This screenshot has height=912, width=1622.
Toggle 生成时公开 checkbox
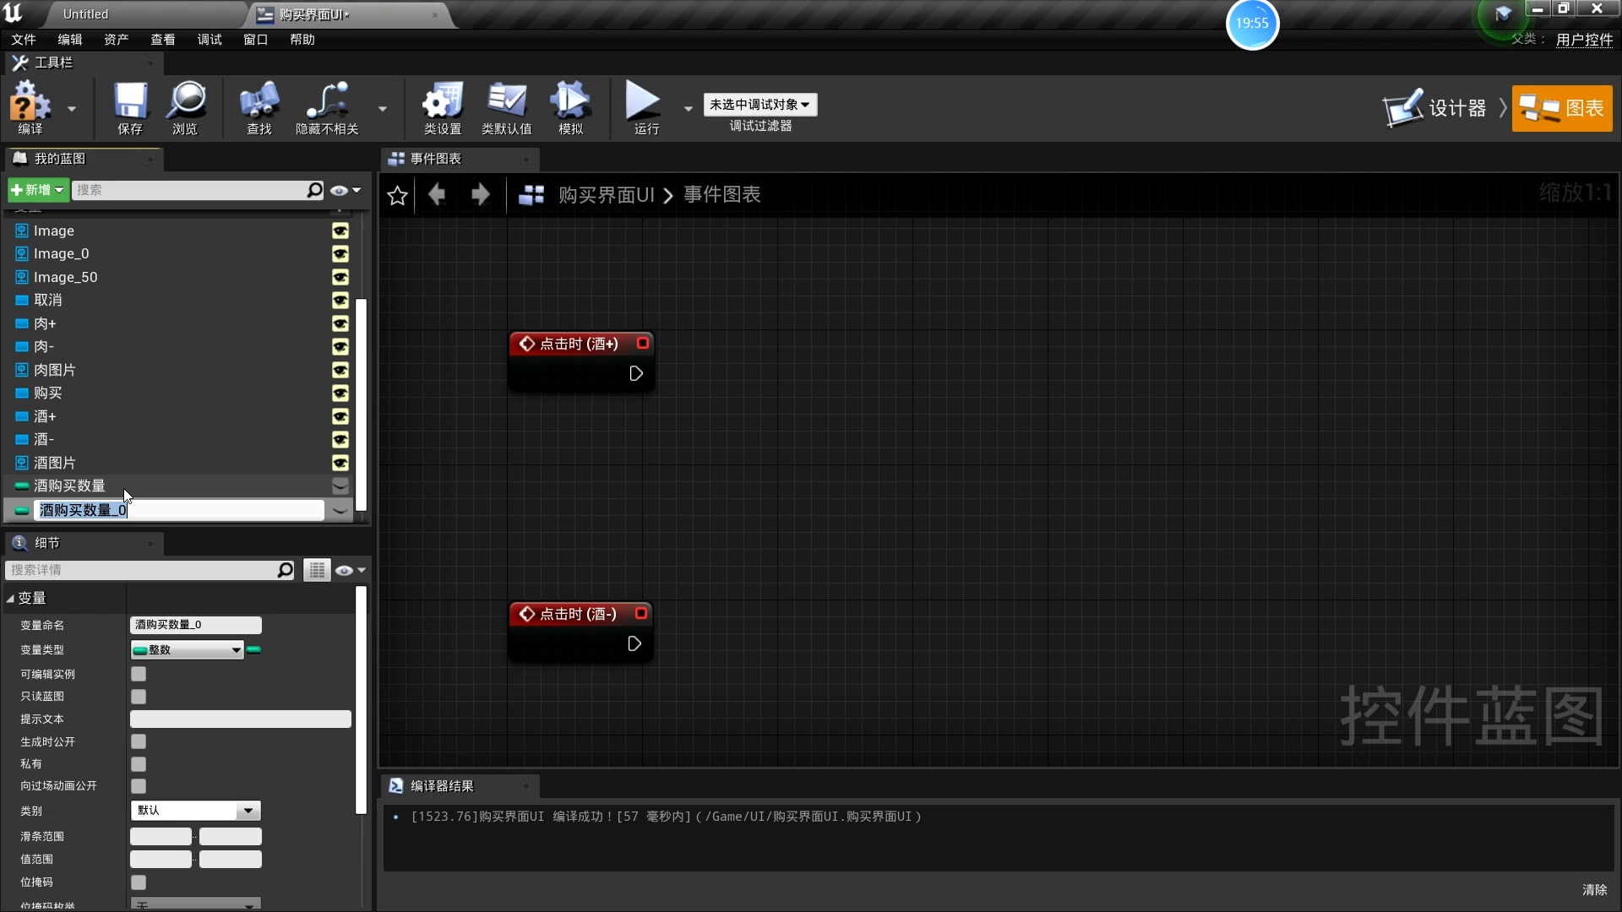139,741
